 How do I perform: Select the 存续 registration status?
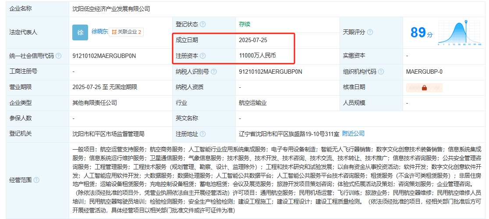244,25
